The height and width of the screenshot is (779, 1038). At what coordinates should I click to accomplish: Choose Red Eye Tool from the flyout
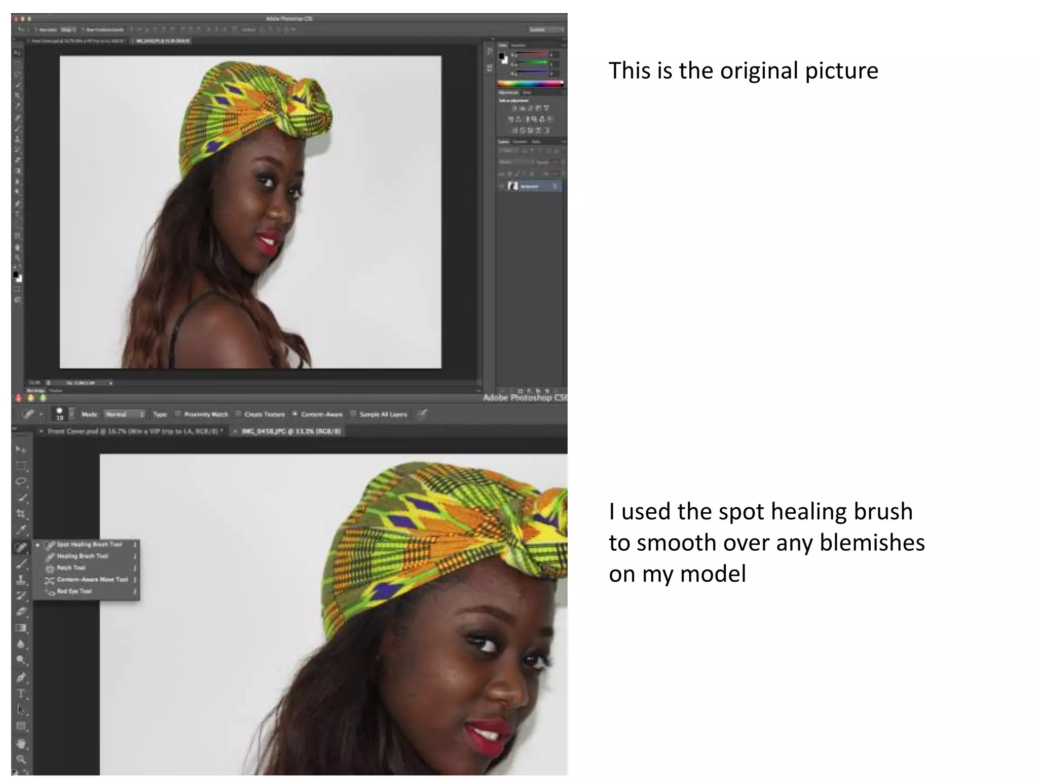(x=74, y=591)
